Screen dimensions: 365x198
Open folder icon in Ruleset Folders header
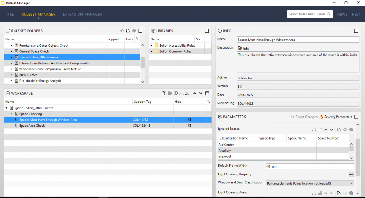point(128,31)
